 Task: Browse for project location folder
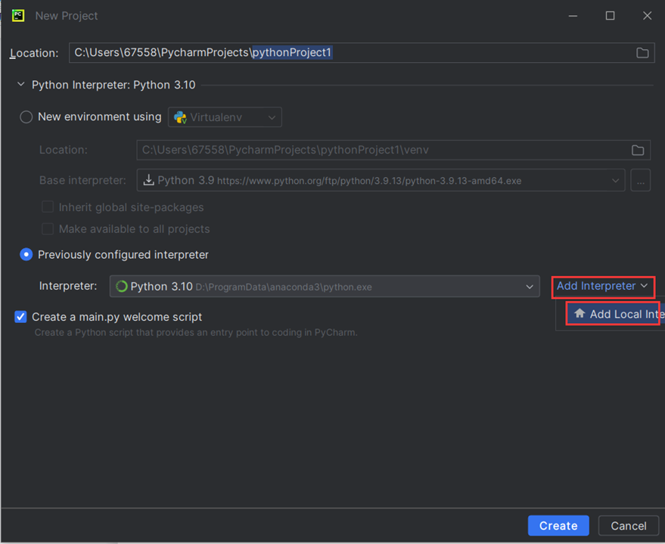pos(642,52)
